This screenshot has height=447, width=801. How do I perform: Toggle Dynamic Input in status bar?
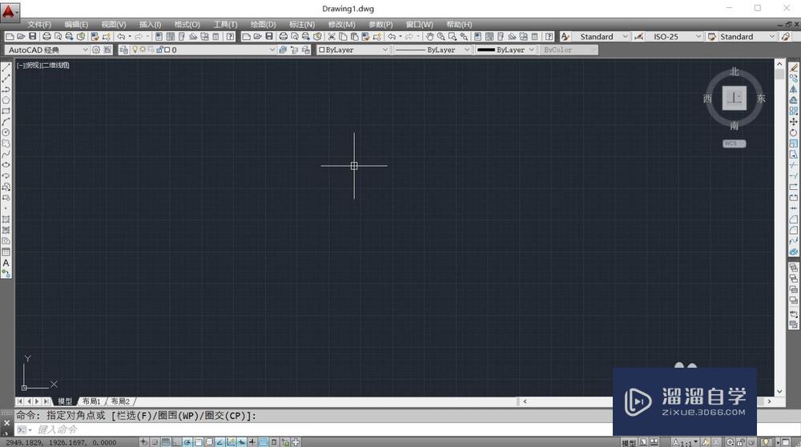(241, 442)
